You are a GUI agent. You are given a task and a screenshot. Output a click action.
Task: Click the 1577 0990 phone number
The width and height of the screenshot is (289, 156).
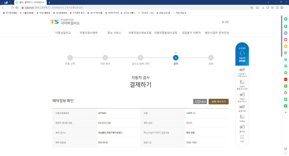242,59
